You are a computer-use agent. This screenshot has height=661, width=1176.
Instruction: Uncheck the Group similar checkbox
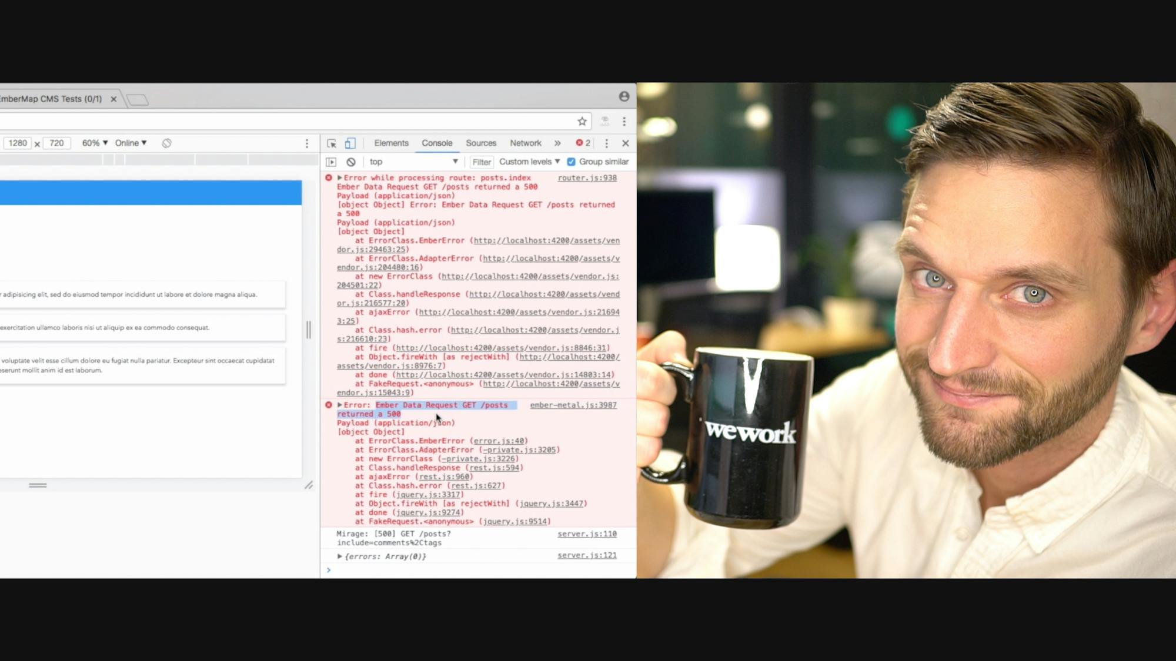[571, 162]
